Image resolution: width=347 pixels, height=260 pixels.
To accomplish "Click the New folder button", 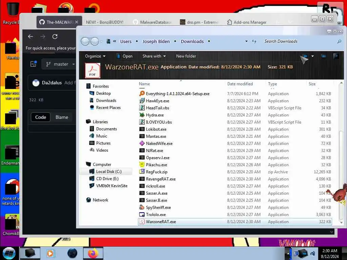I will [x=186, y=56].
